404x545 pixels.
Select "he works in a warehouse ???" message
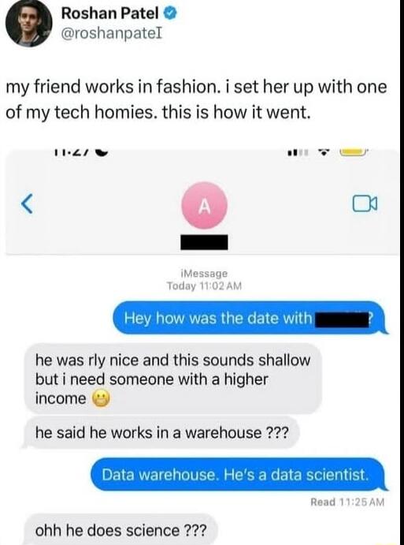161,433
